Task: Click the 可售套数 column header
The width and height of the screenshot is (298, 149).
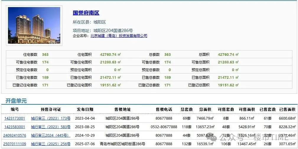Action: point(226,109)
